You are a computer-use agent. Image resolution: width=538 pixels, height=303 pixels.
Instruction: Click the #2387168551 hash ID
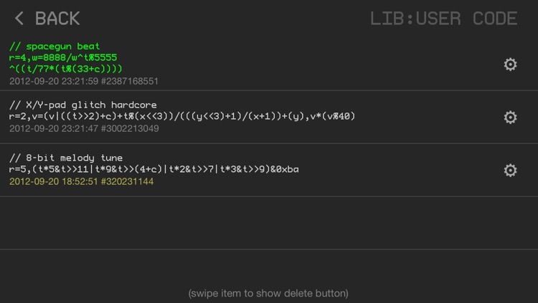click(130, 81)
